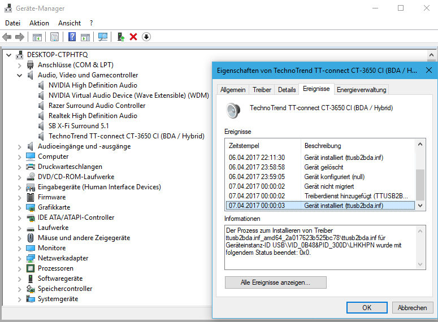This screenshot has width=438, height=322.
Task: Click the Back arrow toolbar icon
Action: [7, 37]
